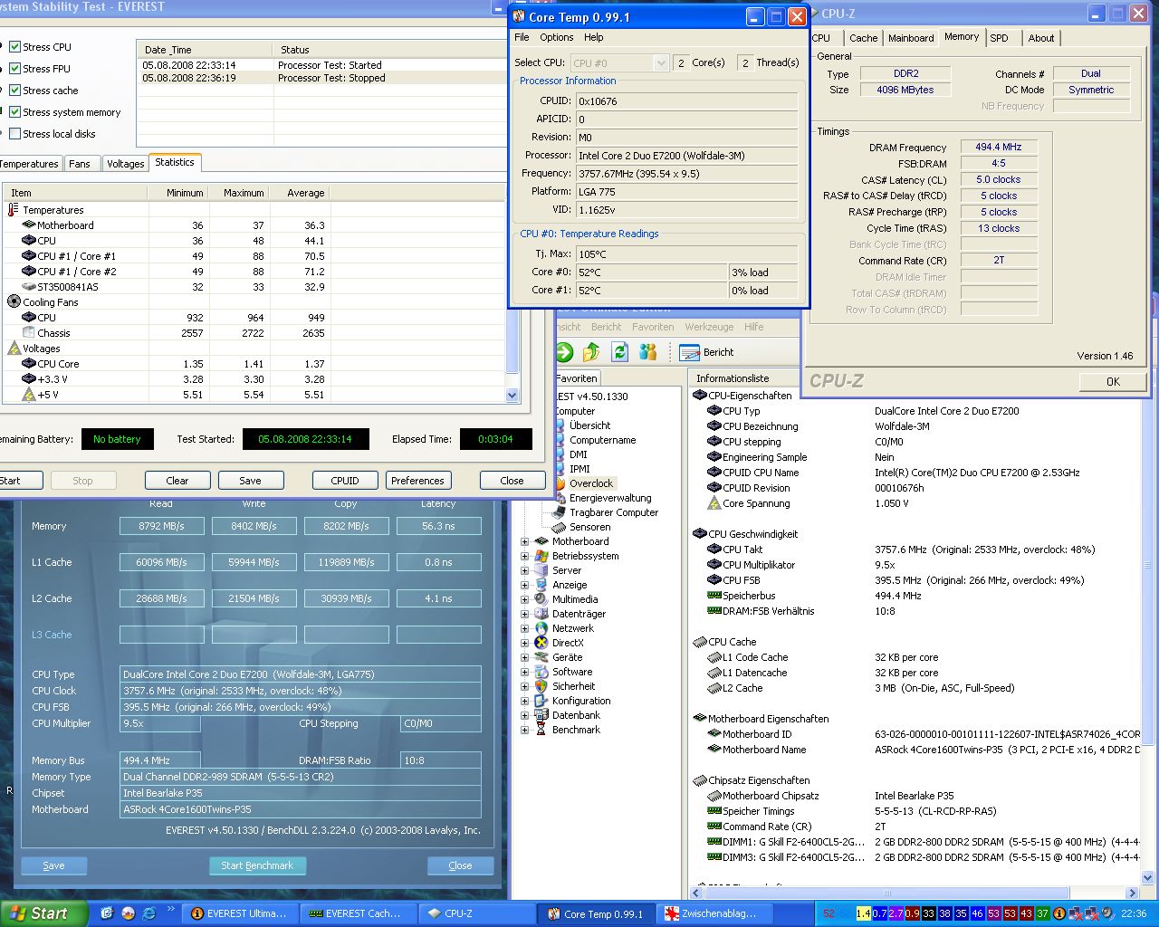Click the Cooling Fans icon in Statistics

pos(14,302)
